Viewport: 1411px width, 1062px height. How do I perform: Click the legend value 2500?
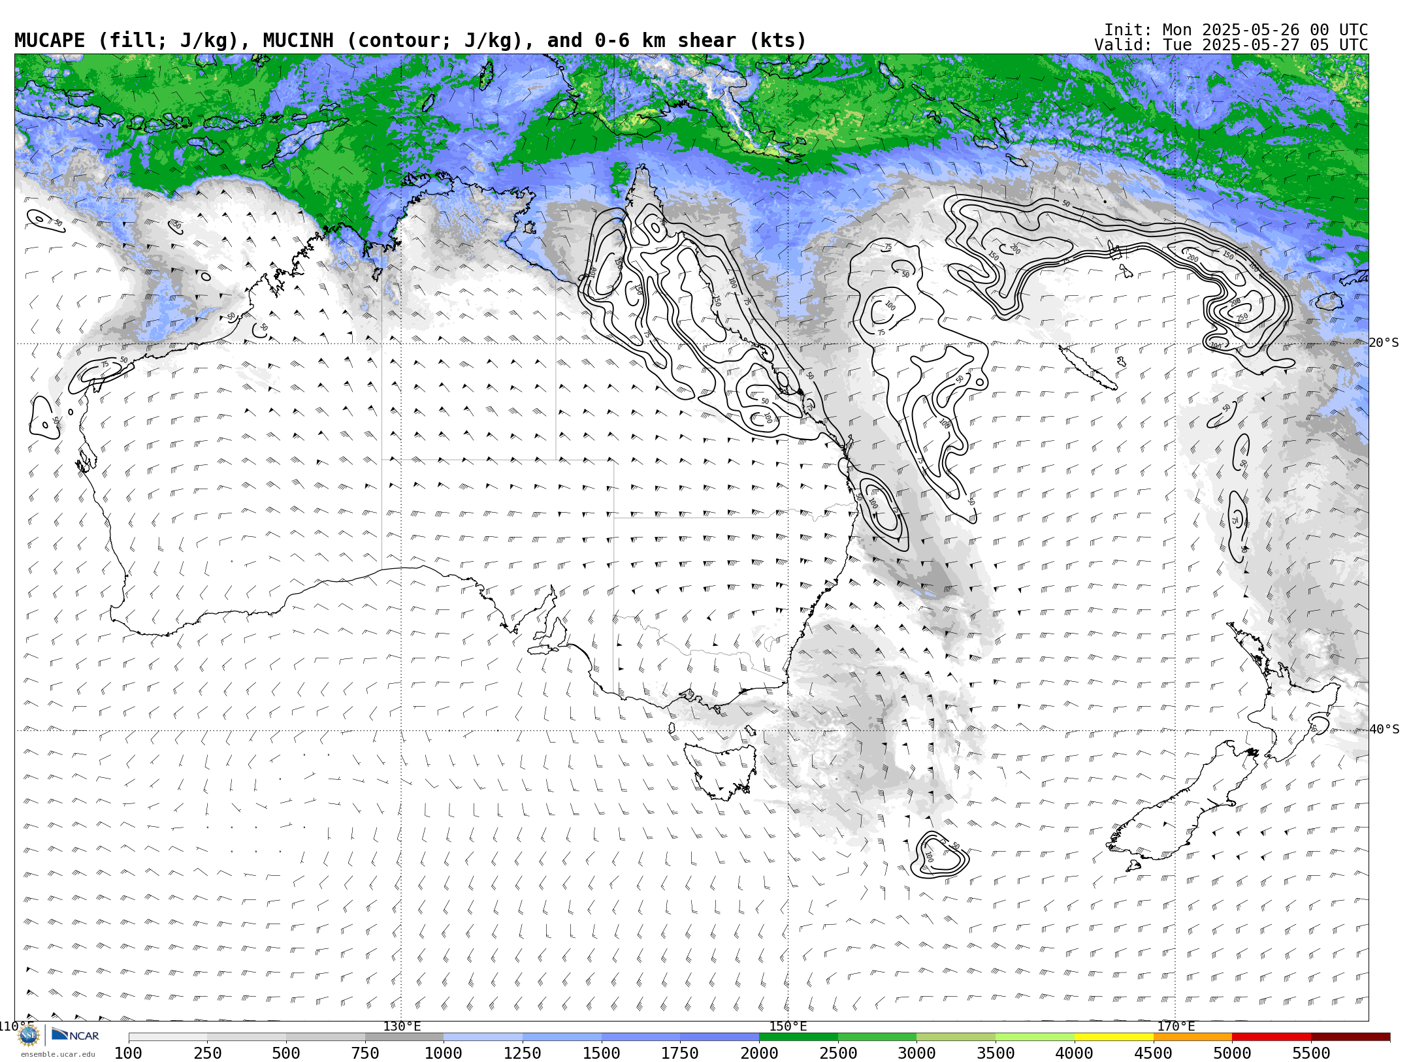click(x=838, y=1053)
